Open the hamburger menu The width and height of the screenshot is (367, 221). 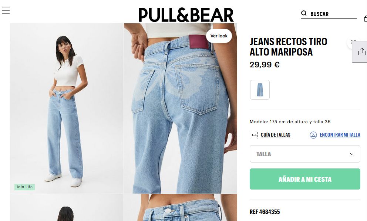(x=6, y=10)
